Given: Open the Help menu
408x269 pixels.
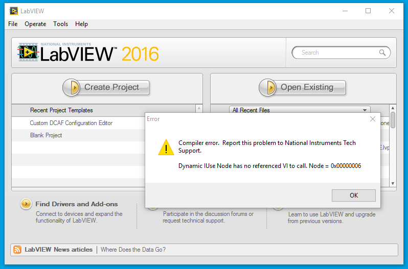Looking at the screenshot, I should [x=81, y=24].
